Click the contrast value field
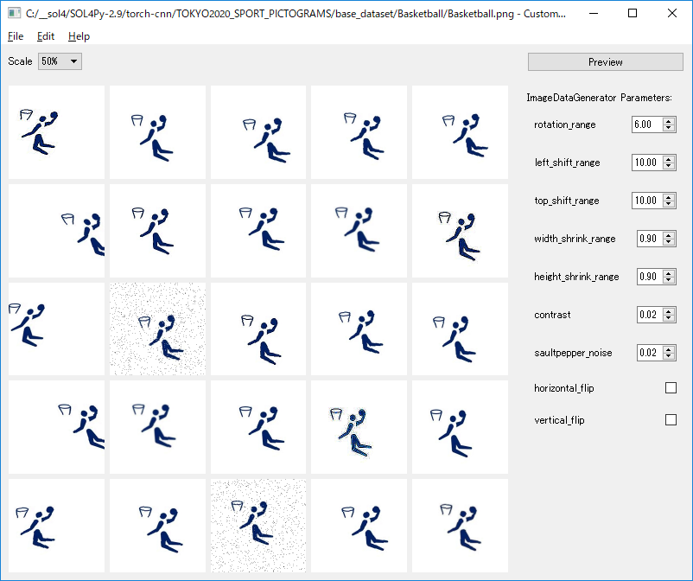The height and width of the screenshot is (581, 693). pyautogui.click(x=650, y=315)
